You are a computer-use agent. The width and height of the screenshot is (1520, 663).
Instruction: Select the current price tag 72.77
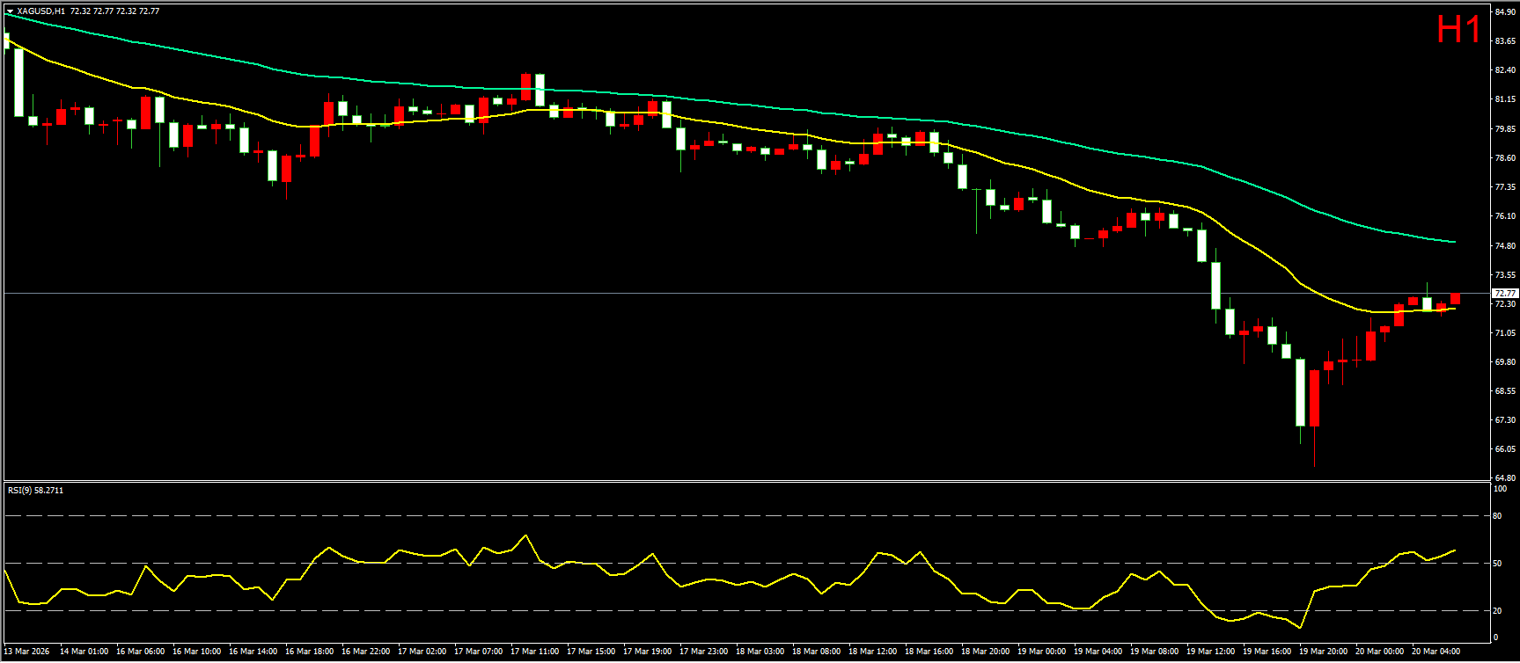click(1504, 293)
